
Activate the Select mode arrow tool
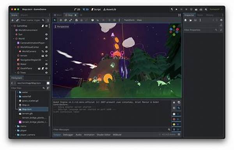click(55, 20)
